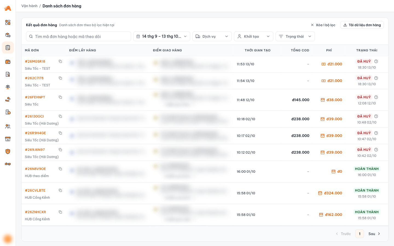Screen dimensions: 394x246
Task: Open the hand with coin sidebar icon
Action: tap(8, 99)
